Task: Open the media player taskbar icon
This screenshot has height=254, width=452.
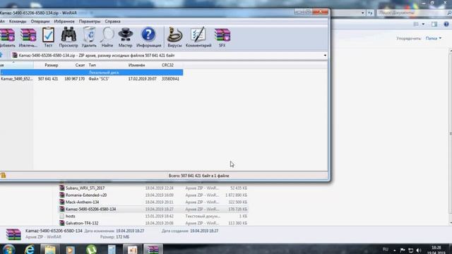Action: pyautogui.click(x=70, y=249)
